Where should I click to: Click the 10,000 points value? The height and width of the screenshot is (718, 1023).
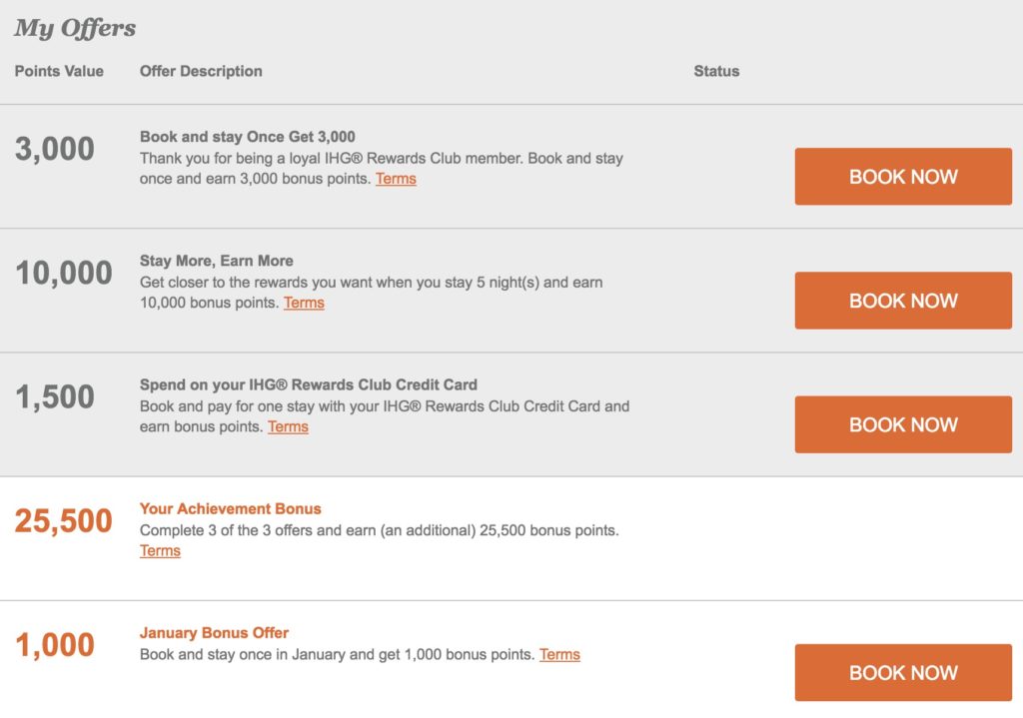pyautogui.click(x=63, y=273)
